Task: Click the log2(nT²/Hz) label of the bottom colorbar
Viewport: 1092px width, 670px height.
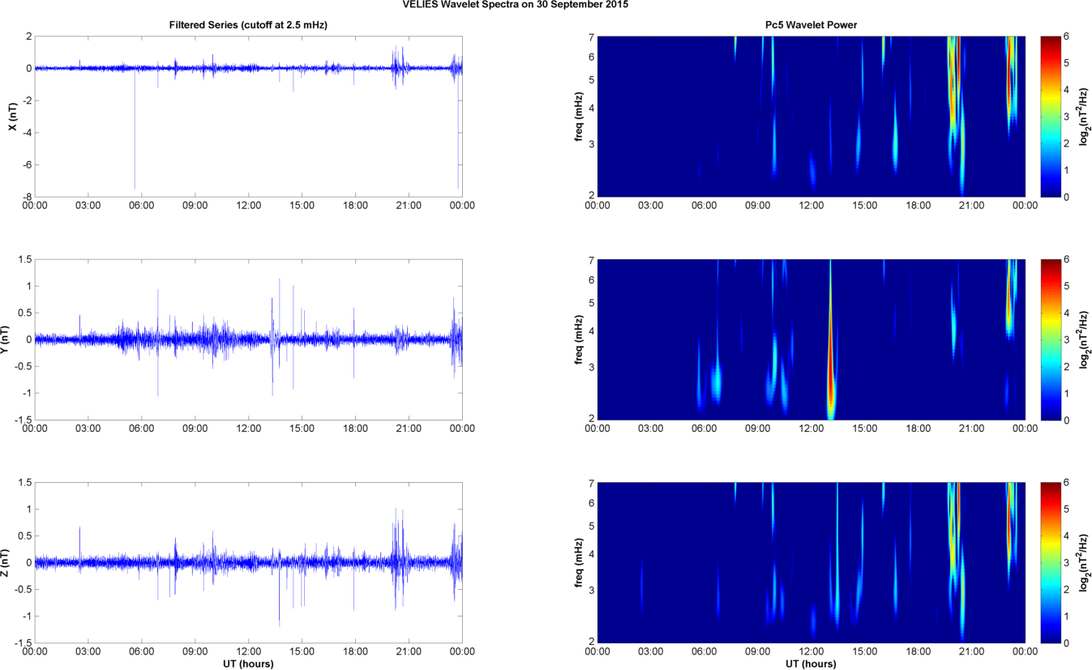Action: pos(1085,562)
